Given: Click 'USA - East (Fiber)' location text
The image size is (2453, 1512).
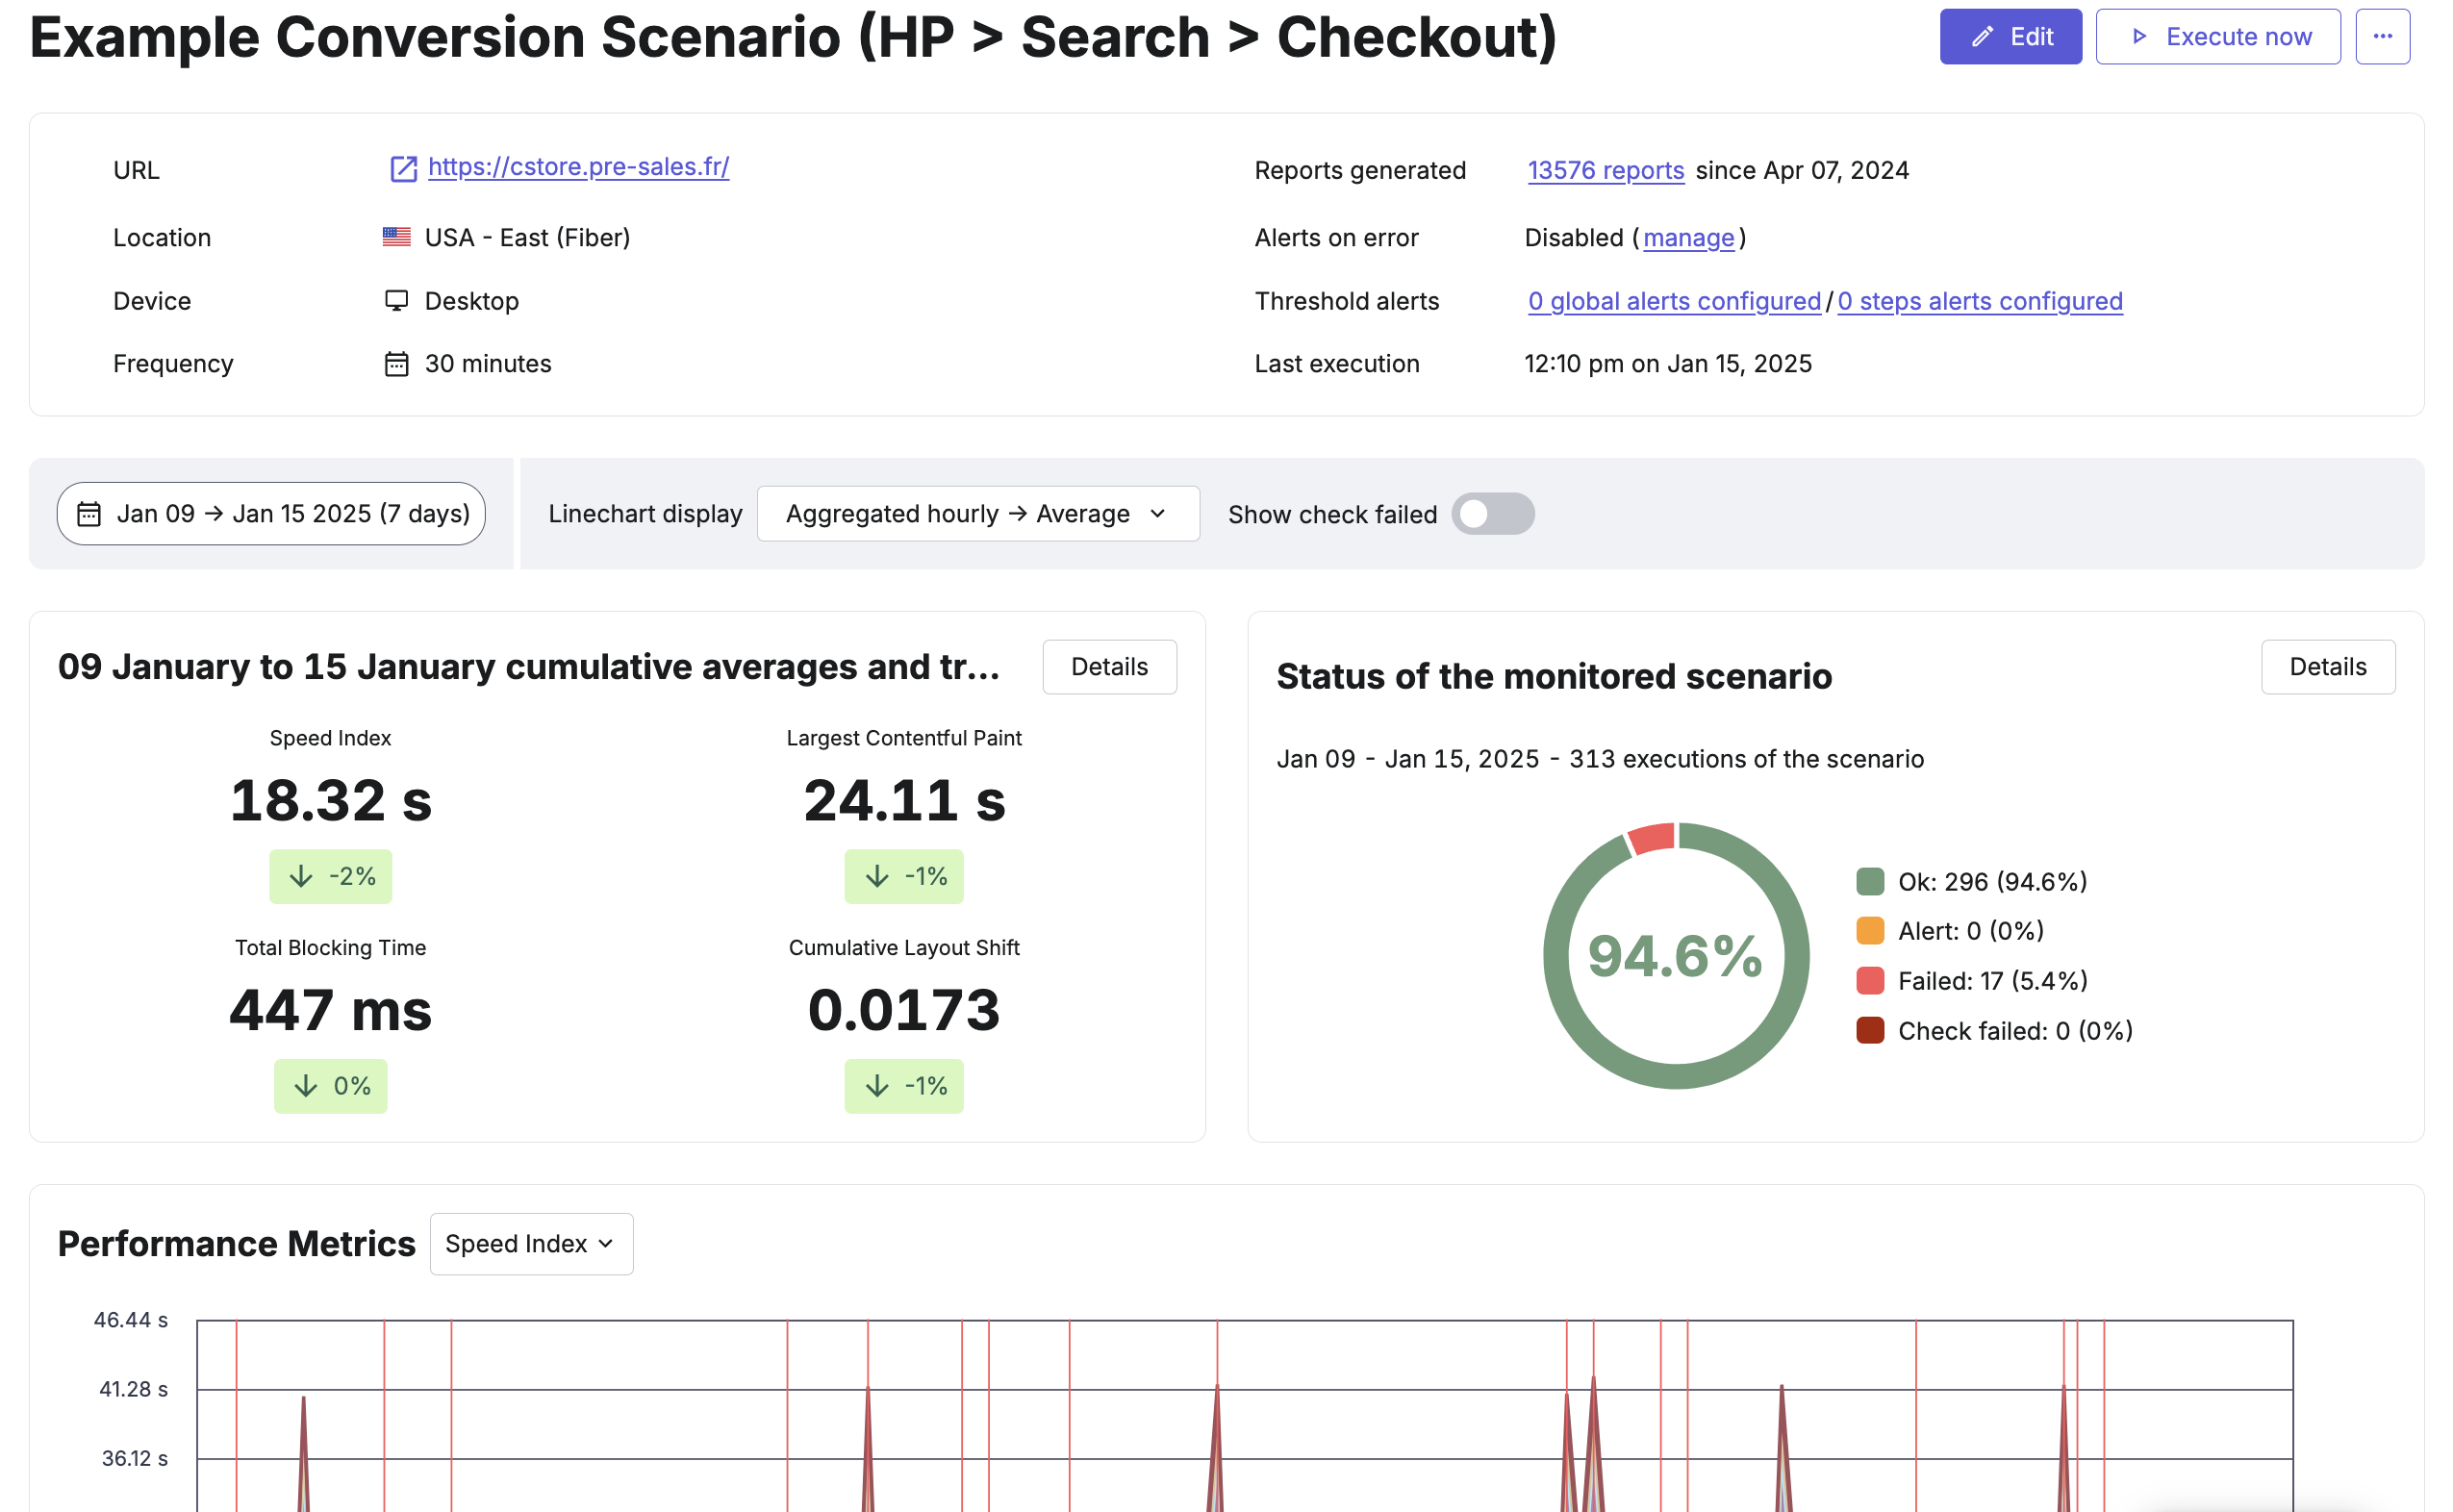Looking at the screenshot, I should click(527, 238).
